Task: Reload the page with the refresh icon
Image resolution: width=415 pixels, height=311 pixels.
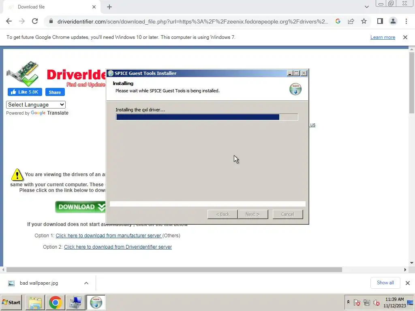Action: tap(35, 21)
